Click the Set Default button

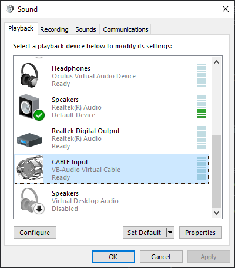pos(145,233)
